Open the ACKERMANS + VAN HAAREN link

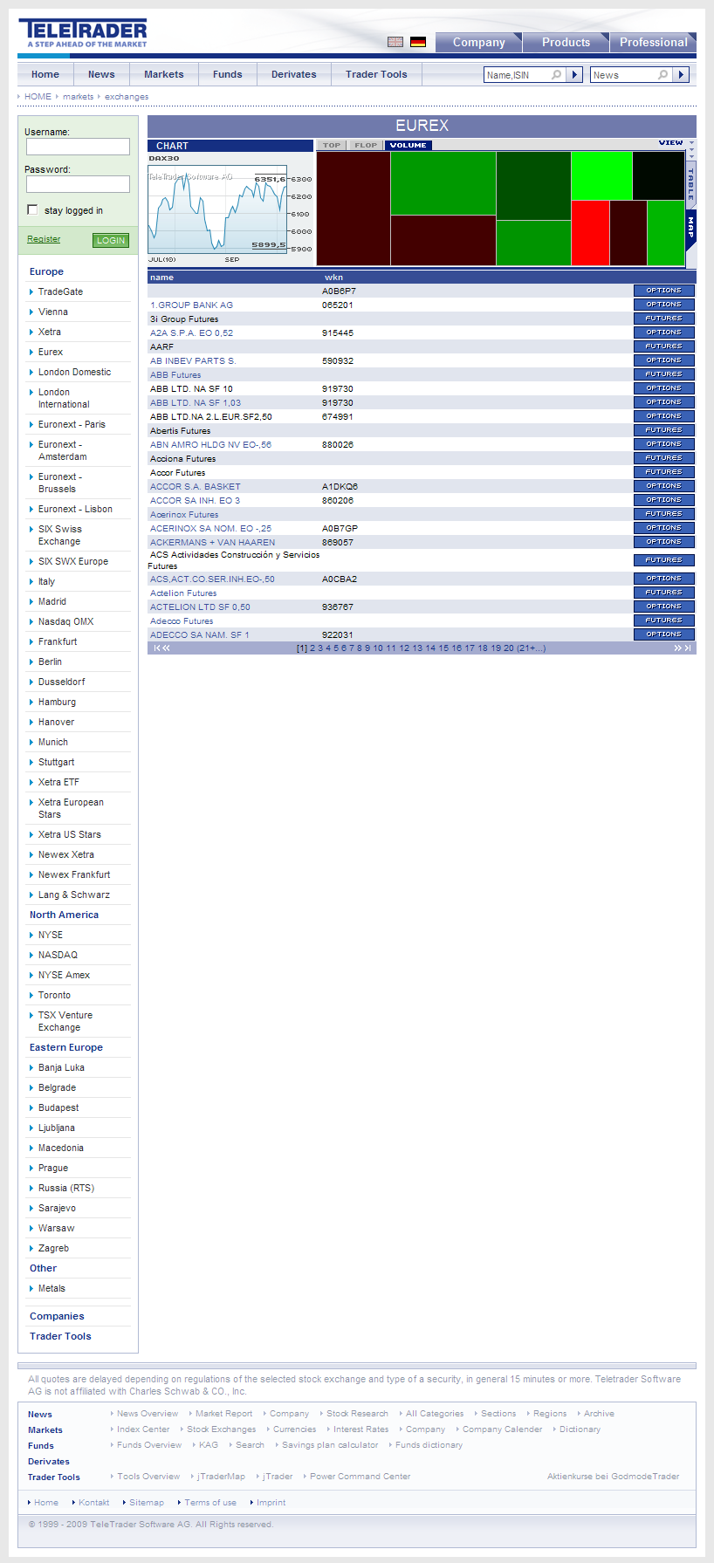212,543
